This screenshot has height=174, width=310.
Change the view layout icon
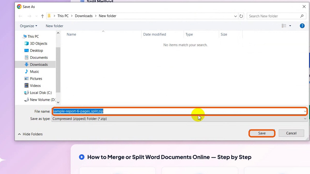coord(284,26)
